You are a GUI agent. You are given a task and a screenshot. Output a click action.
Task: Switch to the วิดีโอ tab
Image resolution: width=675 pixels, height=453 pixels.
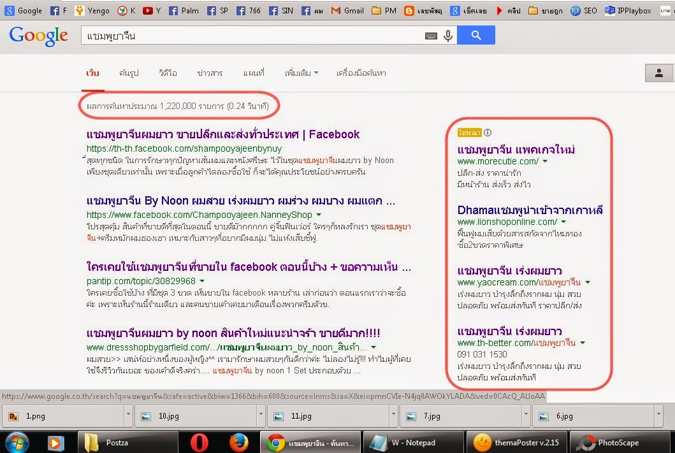tap(168, 73)
